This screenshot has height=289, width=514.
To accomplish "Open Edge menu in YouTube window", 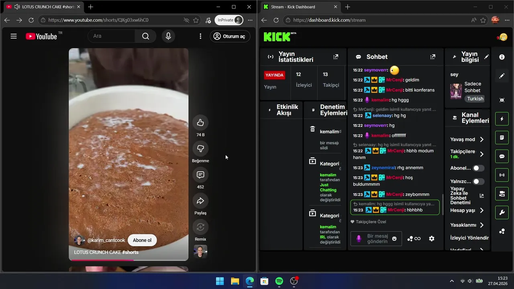I will pyautogui.click(x=250, y=20).
